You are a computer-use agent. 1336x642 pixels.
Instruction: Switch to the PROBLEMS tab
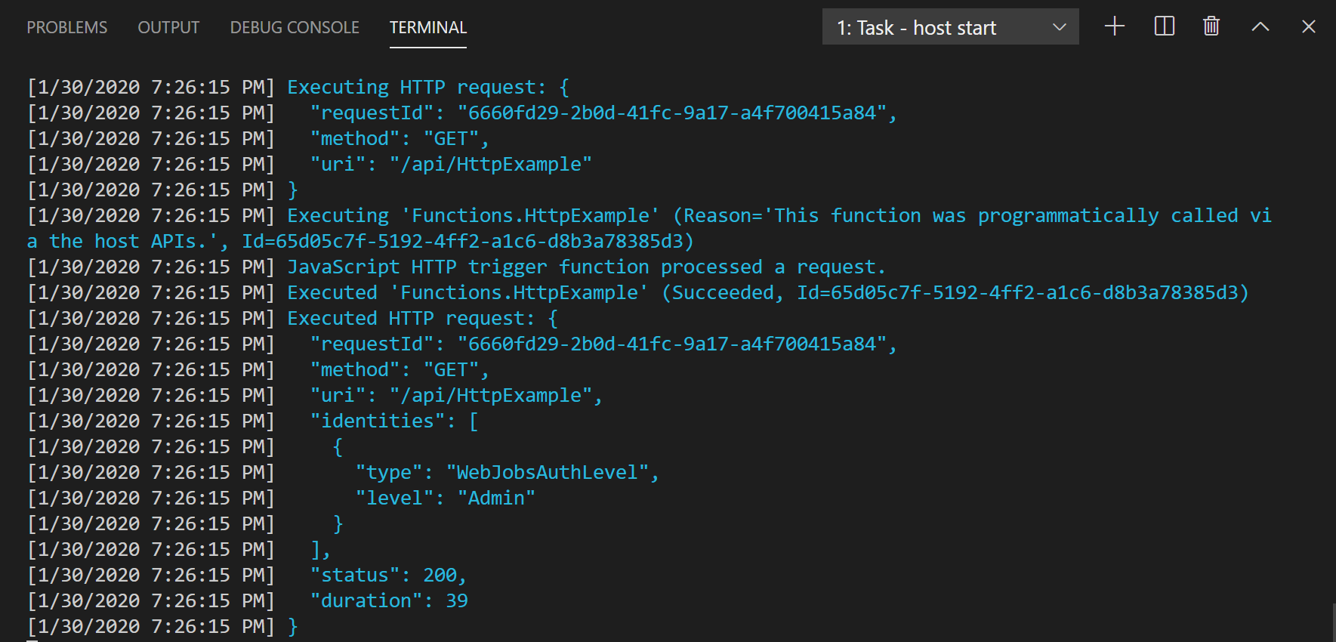coord(66,27)
